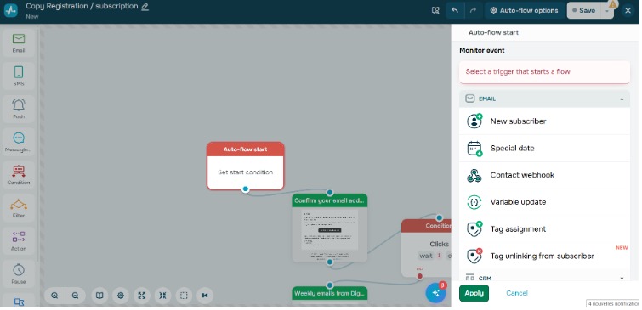
Task: Add a Pause block from the sidebar
Action: click(19, 274)
